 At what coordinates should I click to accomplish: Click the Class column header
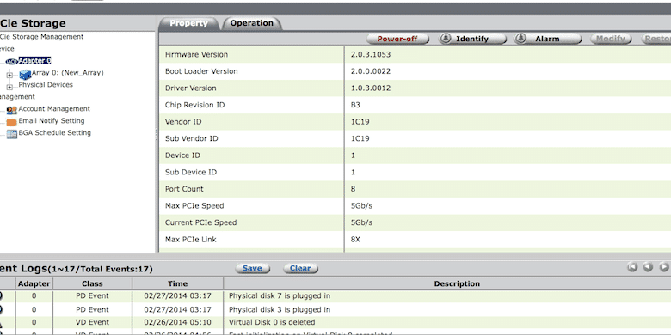click(92, 283)
